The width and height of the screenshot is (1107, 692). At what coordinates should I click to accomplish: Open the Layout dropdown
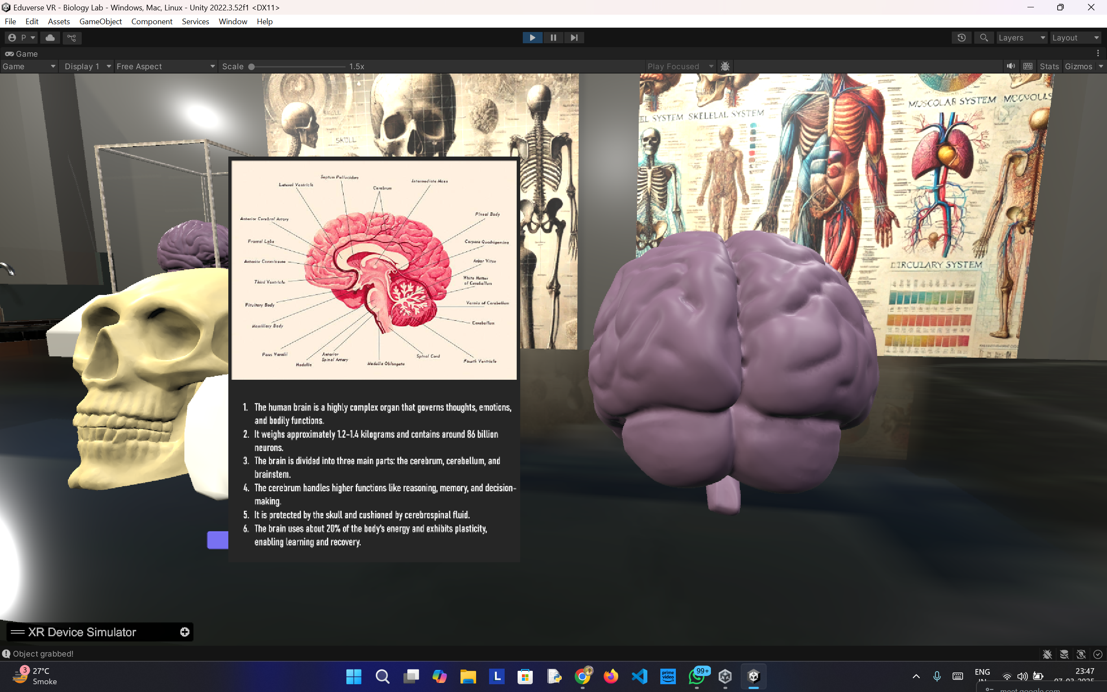tap(1075, 38)
